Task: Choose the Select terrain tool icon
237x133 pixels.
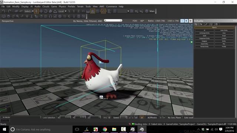Action: 55,11
